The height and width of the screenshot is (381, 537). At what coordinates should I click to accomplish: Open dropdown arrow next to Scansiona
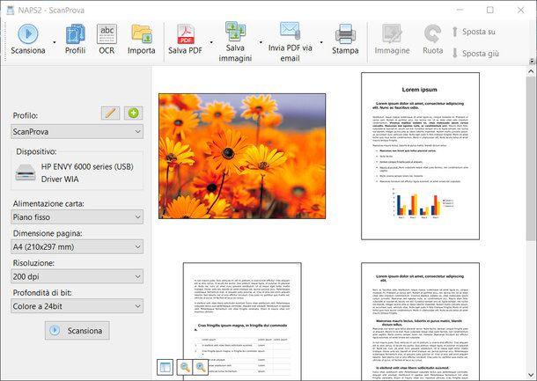[x=55, y=42]
